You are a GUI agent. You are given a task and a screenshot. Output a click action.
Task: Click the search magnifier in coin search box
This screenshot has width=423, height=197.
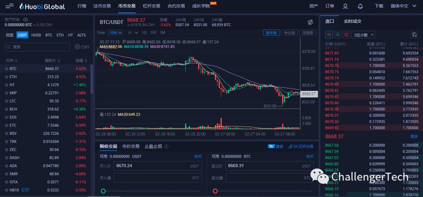click(9, 47)
